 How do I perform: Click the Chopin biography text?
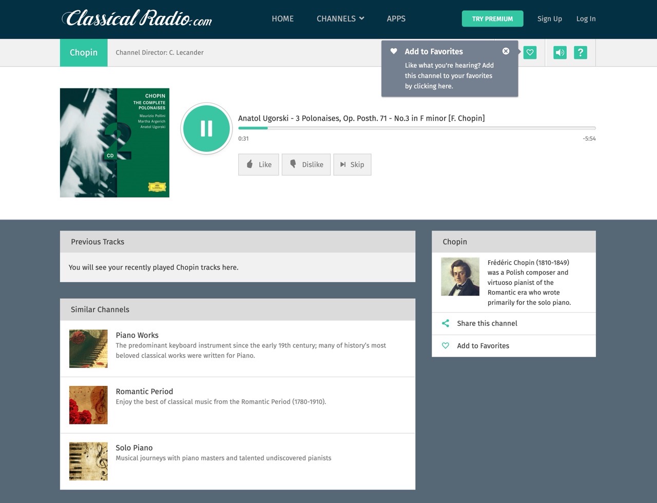pos(529,282)
